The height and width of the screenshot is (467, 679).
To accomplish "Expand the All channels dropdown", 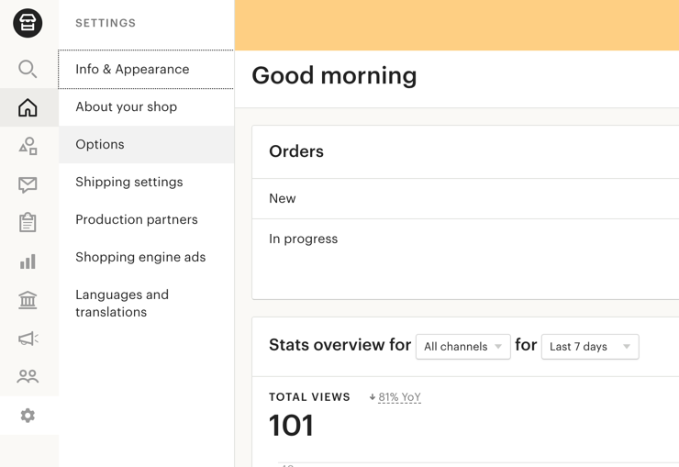I will tap(462, 347).
